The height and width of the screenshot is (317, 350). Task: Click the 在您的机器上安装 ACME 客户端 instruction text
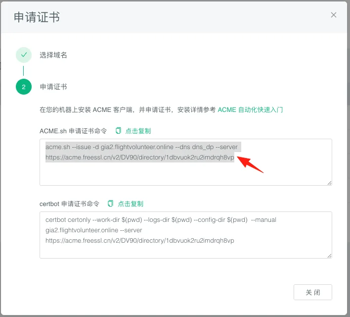click(128, 109)
